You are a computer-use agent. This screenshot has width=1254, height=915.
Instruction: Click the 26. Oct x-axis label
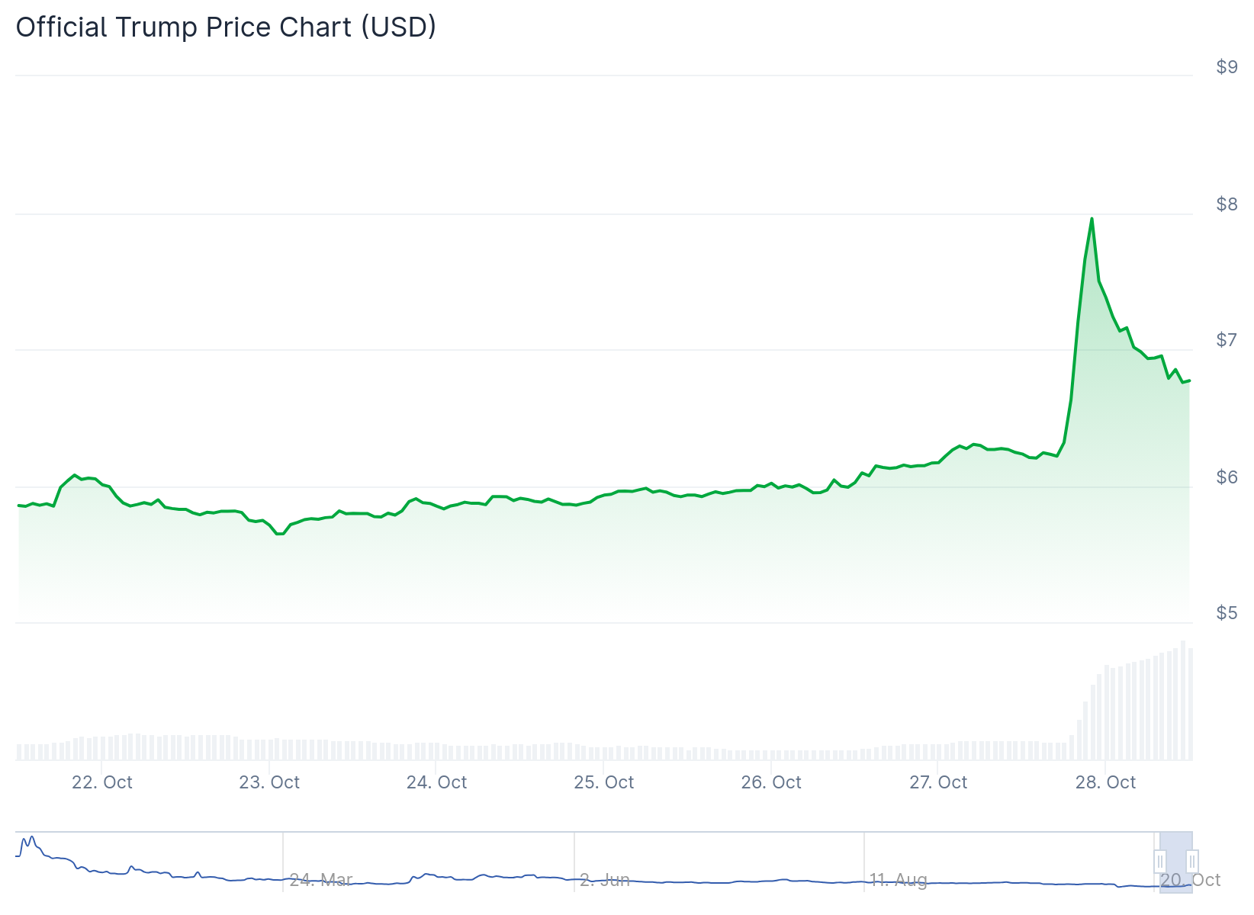[771, 782]
